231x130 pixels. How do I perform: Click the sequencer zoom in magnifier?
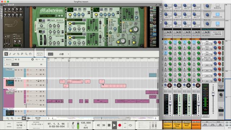(x=12, y=118)
